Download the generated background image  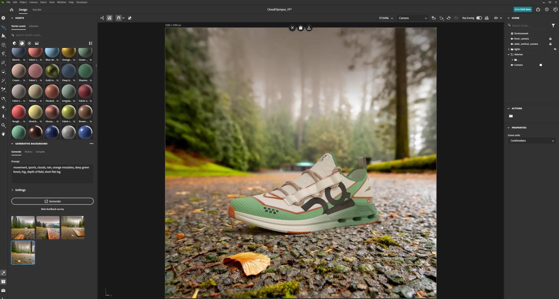[x=309, y=28]
